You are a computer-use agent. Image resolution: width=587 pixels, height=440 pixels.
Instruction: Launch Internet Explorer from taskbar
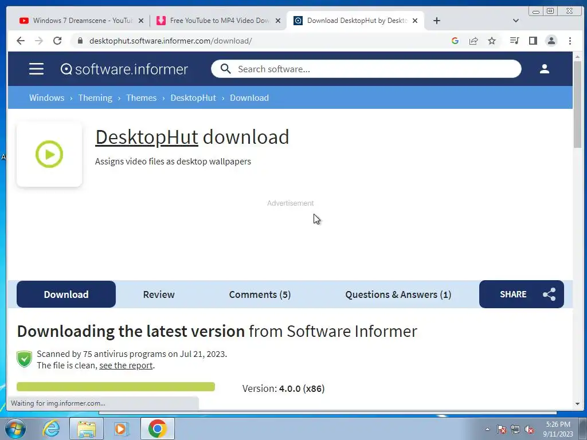click(x=50, y=429)
